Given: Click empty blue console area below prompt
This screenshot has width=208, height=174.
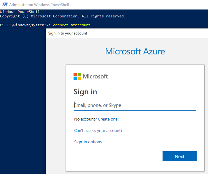Looking at the screenshot, I should [x=22, y=95].
